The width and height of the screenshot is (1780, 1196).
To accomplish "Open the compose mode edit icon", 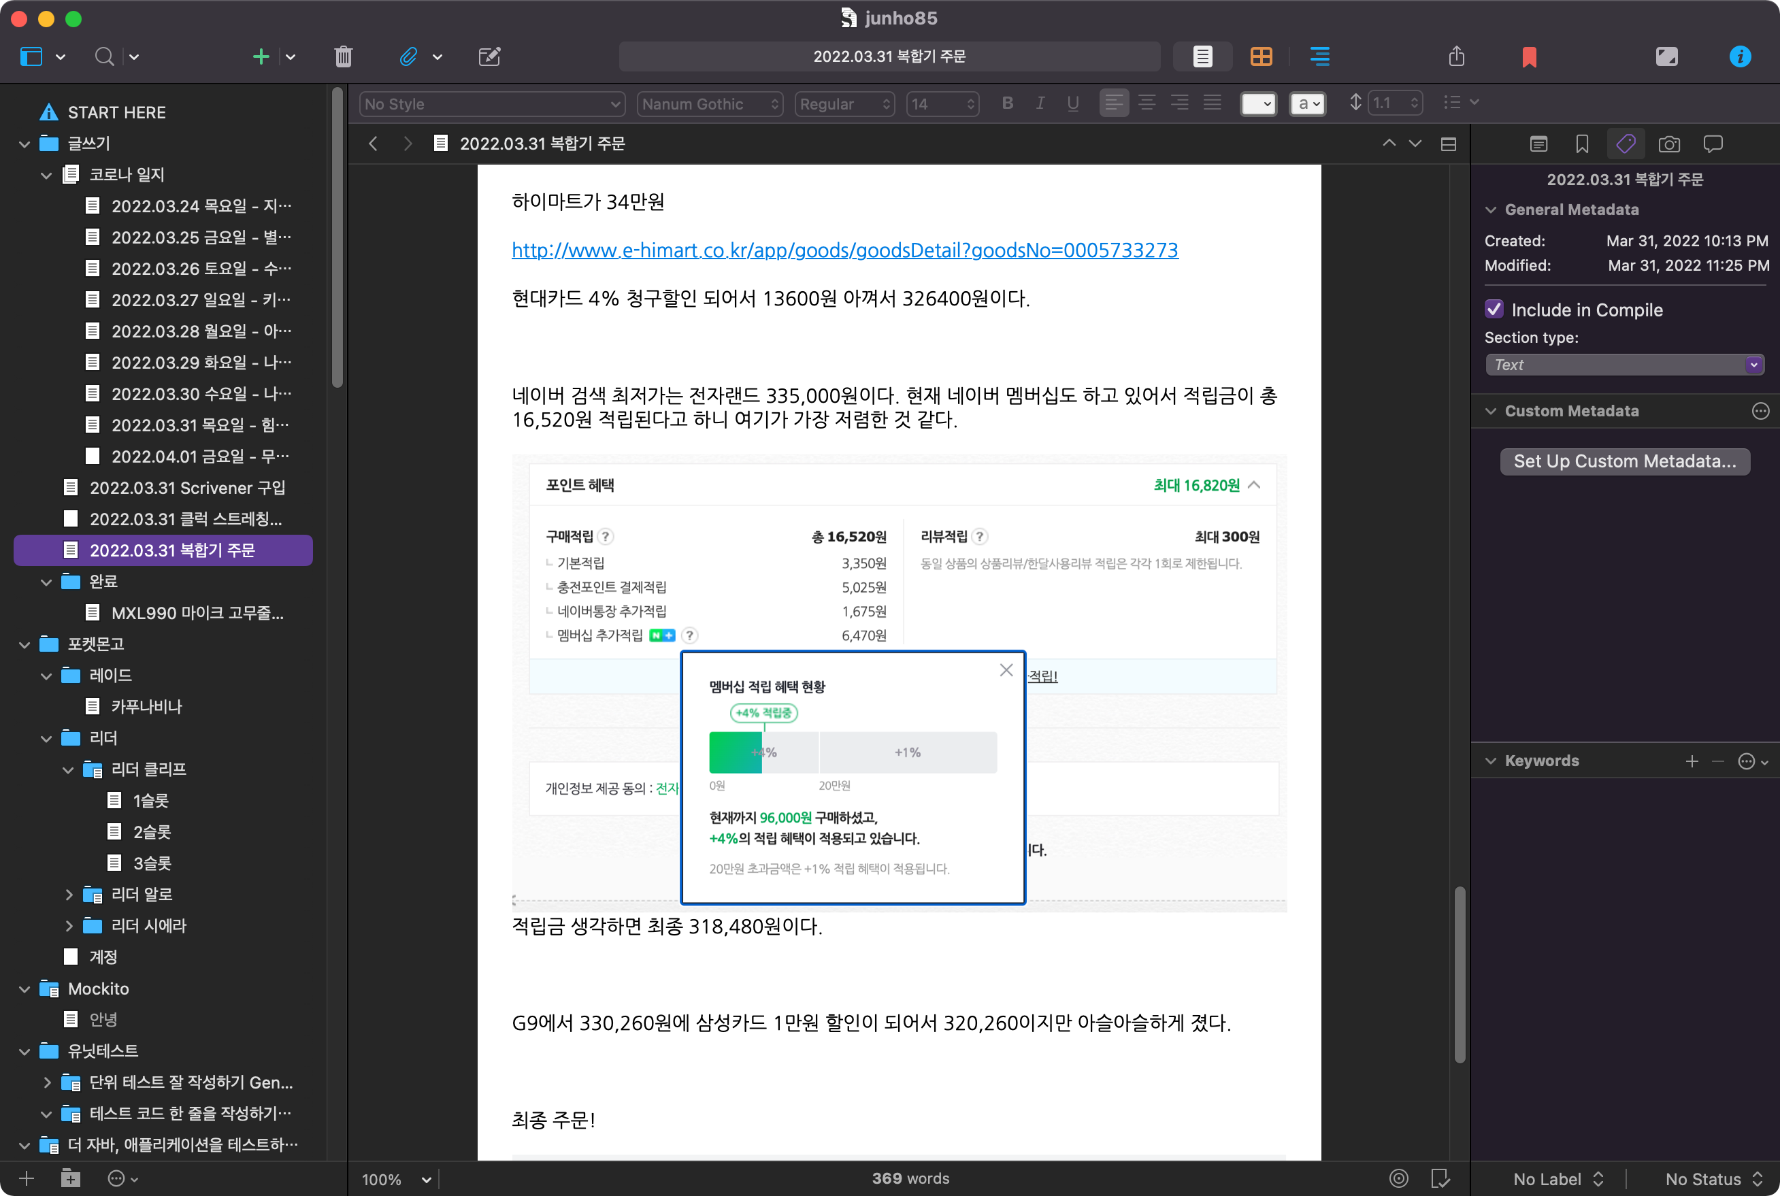I will click(489, 56).
